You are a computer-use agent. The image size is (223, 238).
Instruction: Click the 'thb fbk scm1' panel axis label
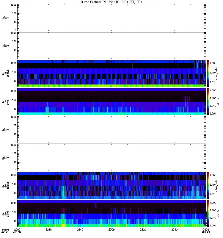click(6, 102)
